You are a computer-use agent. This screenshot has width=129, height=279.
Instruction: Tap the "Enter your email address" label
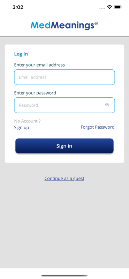[39, 65]
